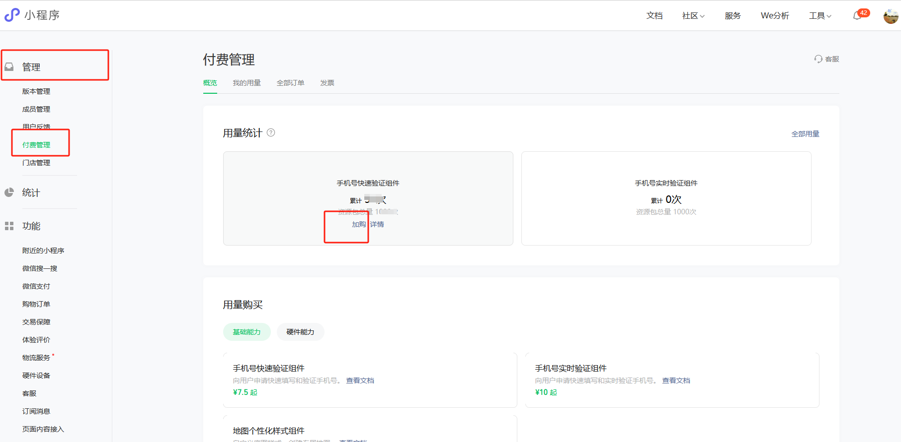Screen dimensions: 901x442
Task: Open the notifications bell icon
Action: tap(857, 16)
